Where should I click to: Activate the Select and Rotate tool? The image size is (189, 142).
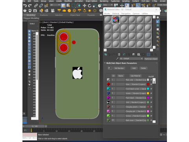click(89, 6)
